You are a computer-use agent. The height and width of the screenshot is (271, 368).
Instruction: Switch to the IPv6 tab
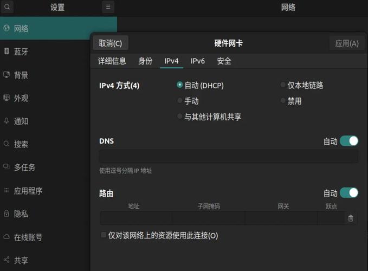click(x=197, y=61)
